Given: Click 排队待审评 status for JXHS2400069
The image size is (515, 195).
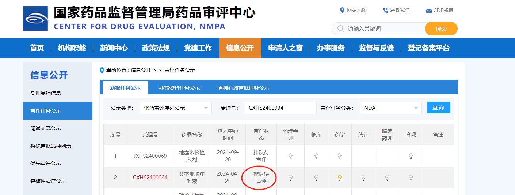Looking at the screenshot, I should point(261,156).
